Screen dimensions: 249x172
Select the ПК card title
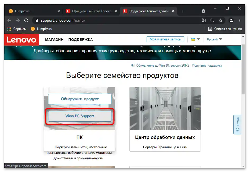click(80, 137)
